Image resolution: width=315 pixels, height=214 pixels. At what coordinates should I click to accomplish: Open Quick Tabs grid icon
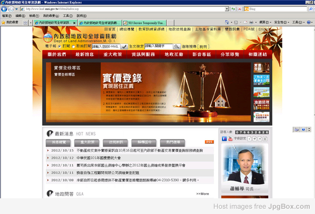point(25,23)
